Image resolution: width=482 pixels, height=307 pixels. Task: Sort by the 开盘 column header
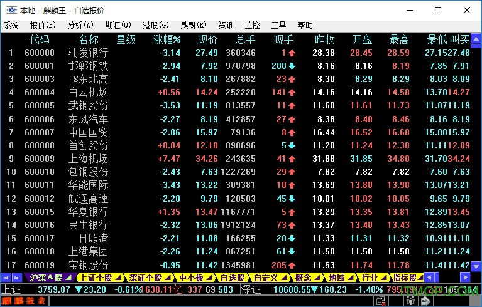coord(362,39)
